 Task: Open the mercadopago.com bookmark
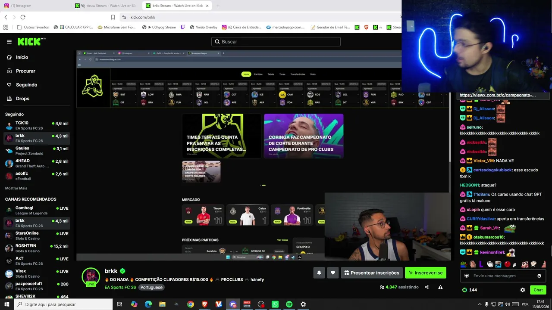coord(285,27)
